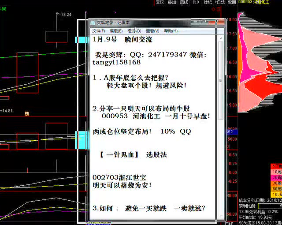Click the 复权 toolbar button
This screenshot has height=225, width=282.
(160, 2)
